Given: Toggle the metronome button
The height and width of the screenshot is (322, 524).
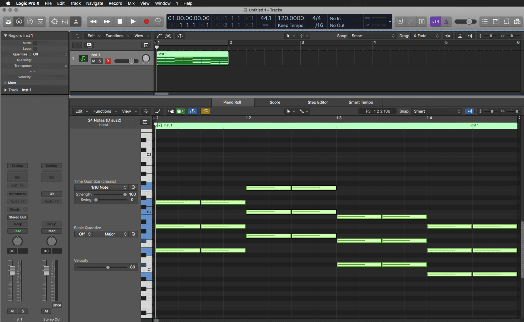Looking at the screenshot, I should 446,22.
